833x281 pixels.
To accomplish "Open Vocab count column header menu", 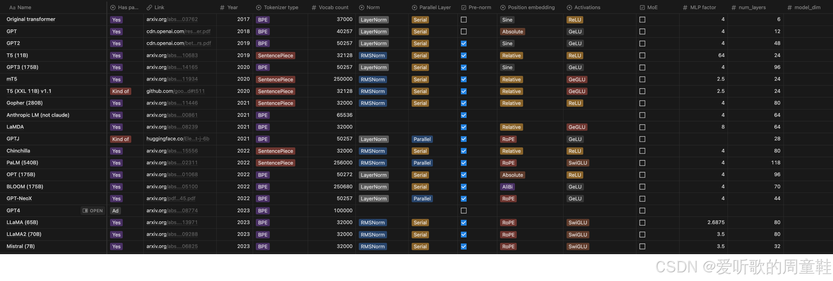I will click(x=332, y=7).
